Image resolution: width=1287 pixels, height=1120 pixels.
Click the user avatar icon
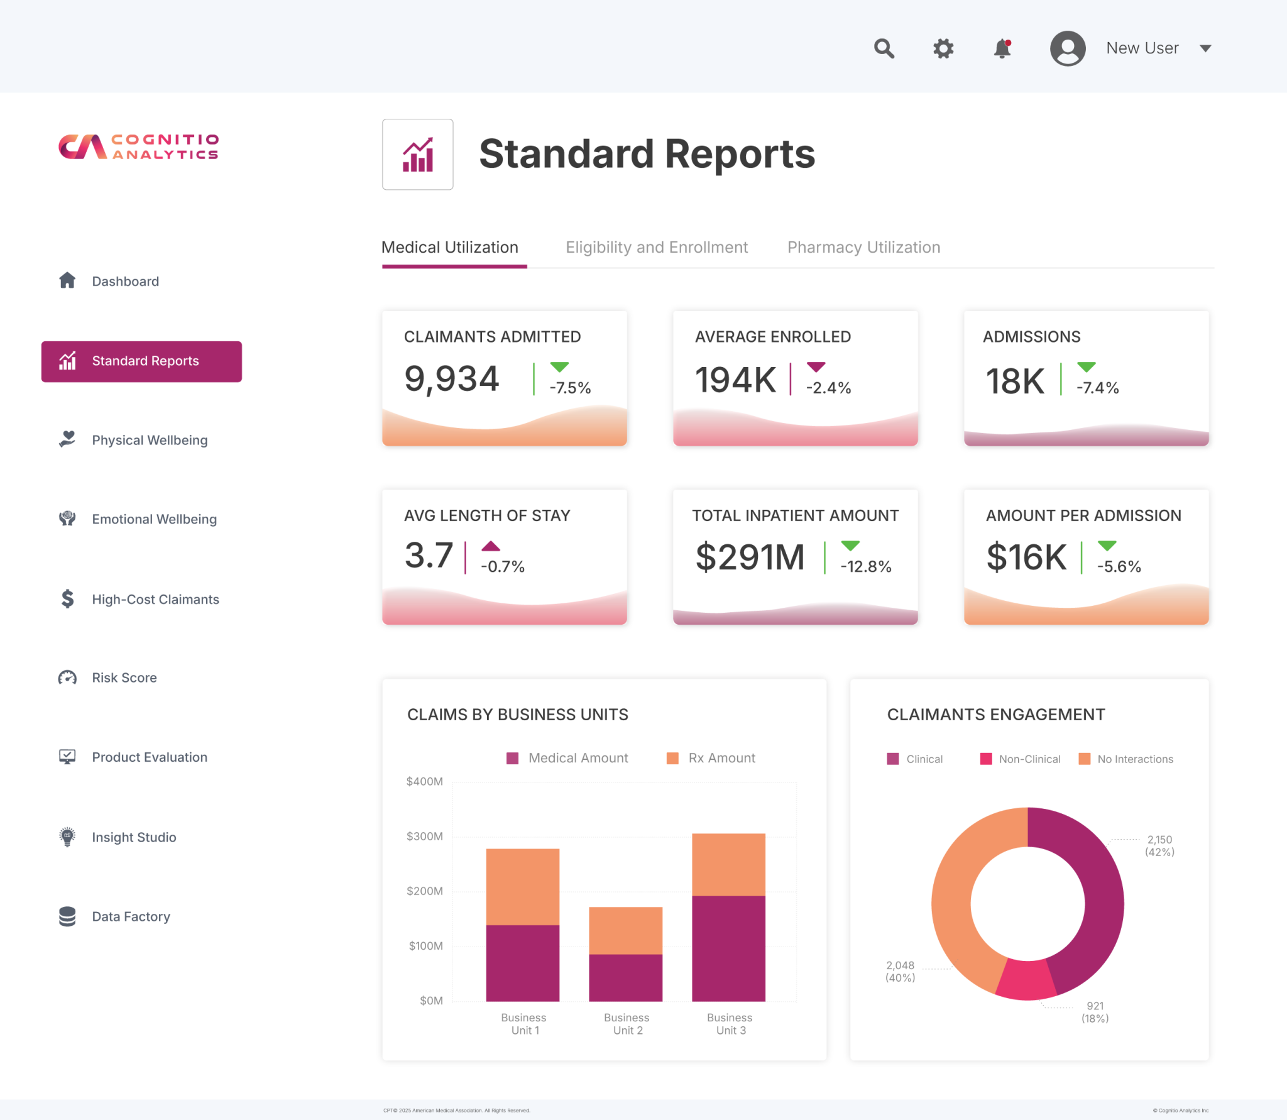coord(1067,48)
